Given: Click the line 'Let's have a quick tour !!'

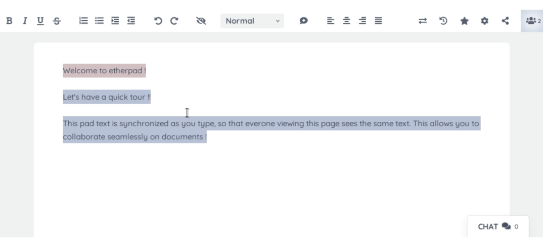Looking at the screenshot, I should (x=107, y=97).
